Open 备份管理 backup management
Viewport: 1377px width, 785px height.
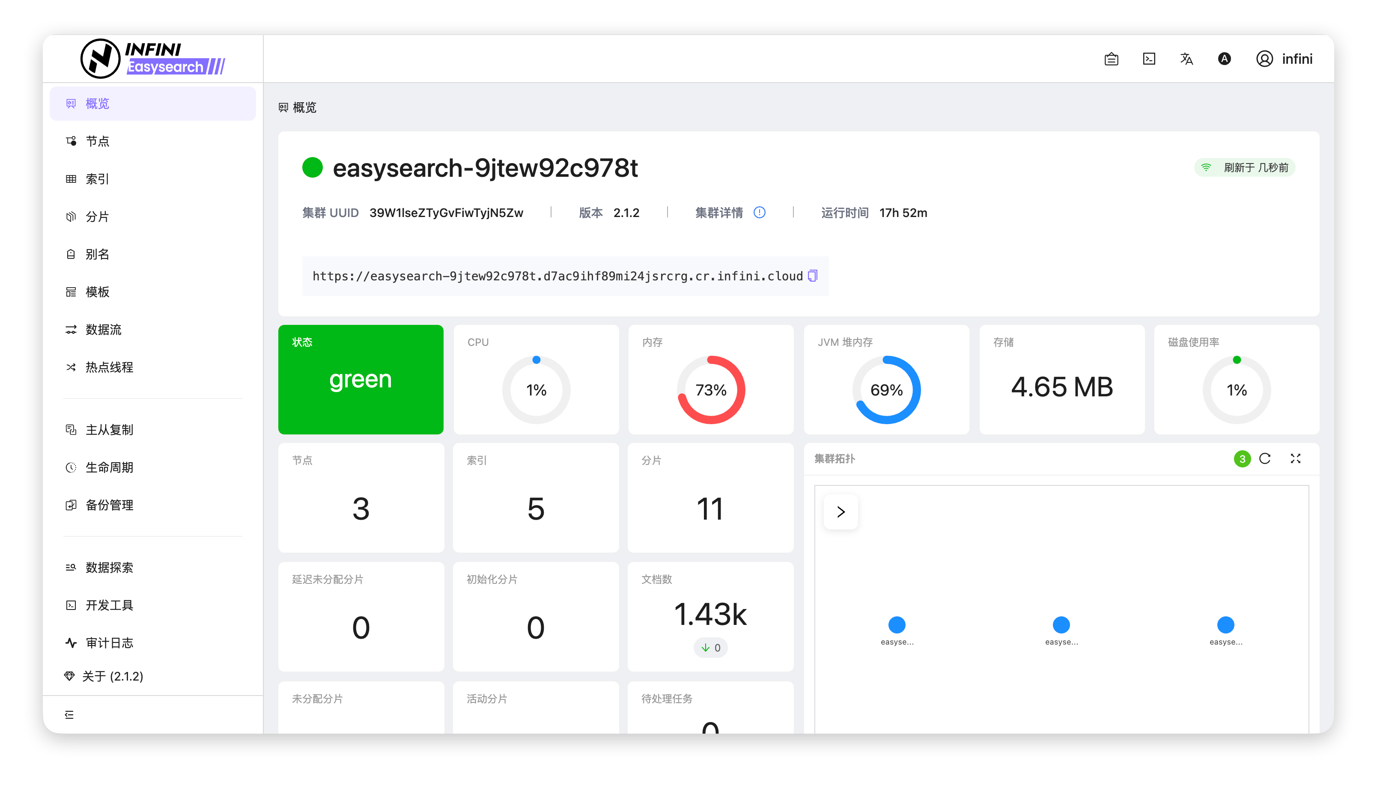(109, 505)
